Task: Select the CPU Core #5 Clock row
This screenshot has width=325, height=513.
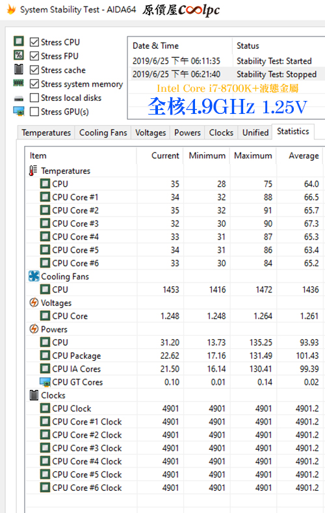Action: [174, 475]
